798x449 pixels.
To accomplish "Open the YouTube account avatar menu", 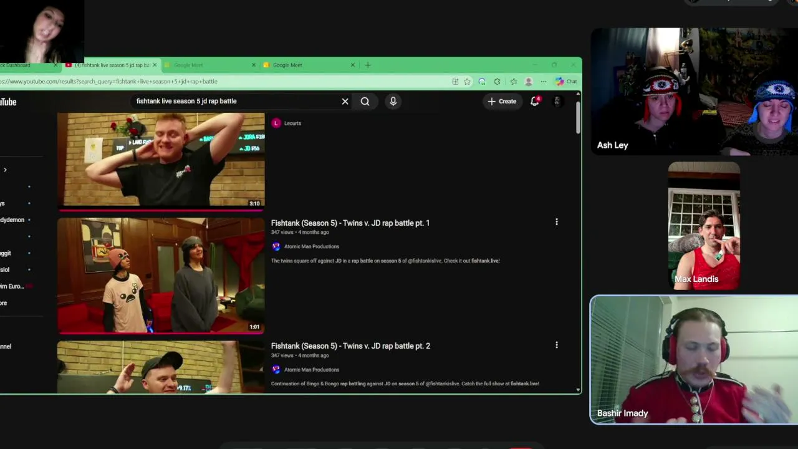I will click(x=557, y=101).
